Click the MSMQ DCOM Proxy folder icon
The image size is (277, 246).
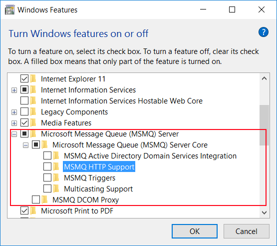[x=45, y=199]
